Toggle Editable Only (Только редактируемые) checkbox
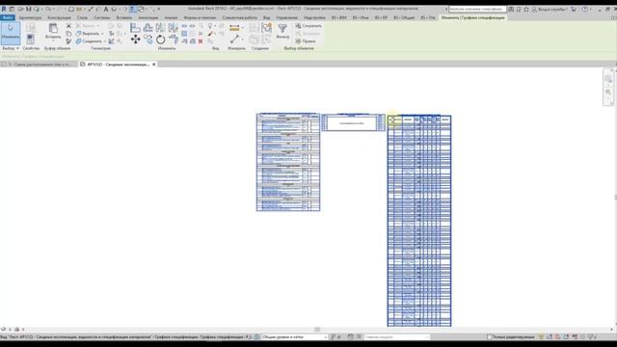The height and width of the screenshot is (347, 617). pos(490,337)
